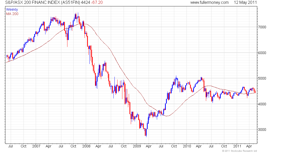
Task: Click the Oct label between 2009 and 2010
Action: tap(174, 146)
